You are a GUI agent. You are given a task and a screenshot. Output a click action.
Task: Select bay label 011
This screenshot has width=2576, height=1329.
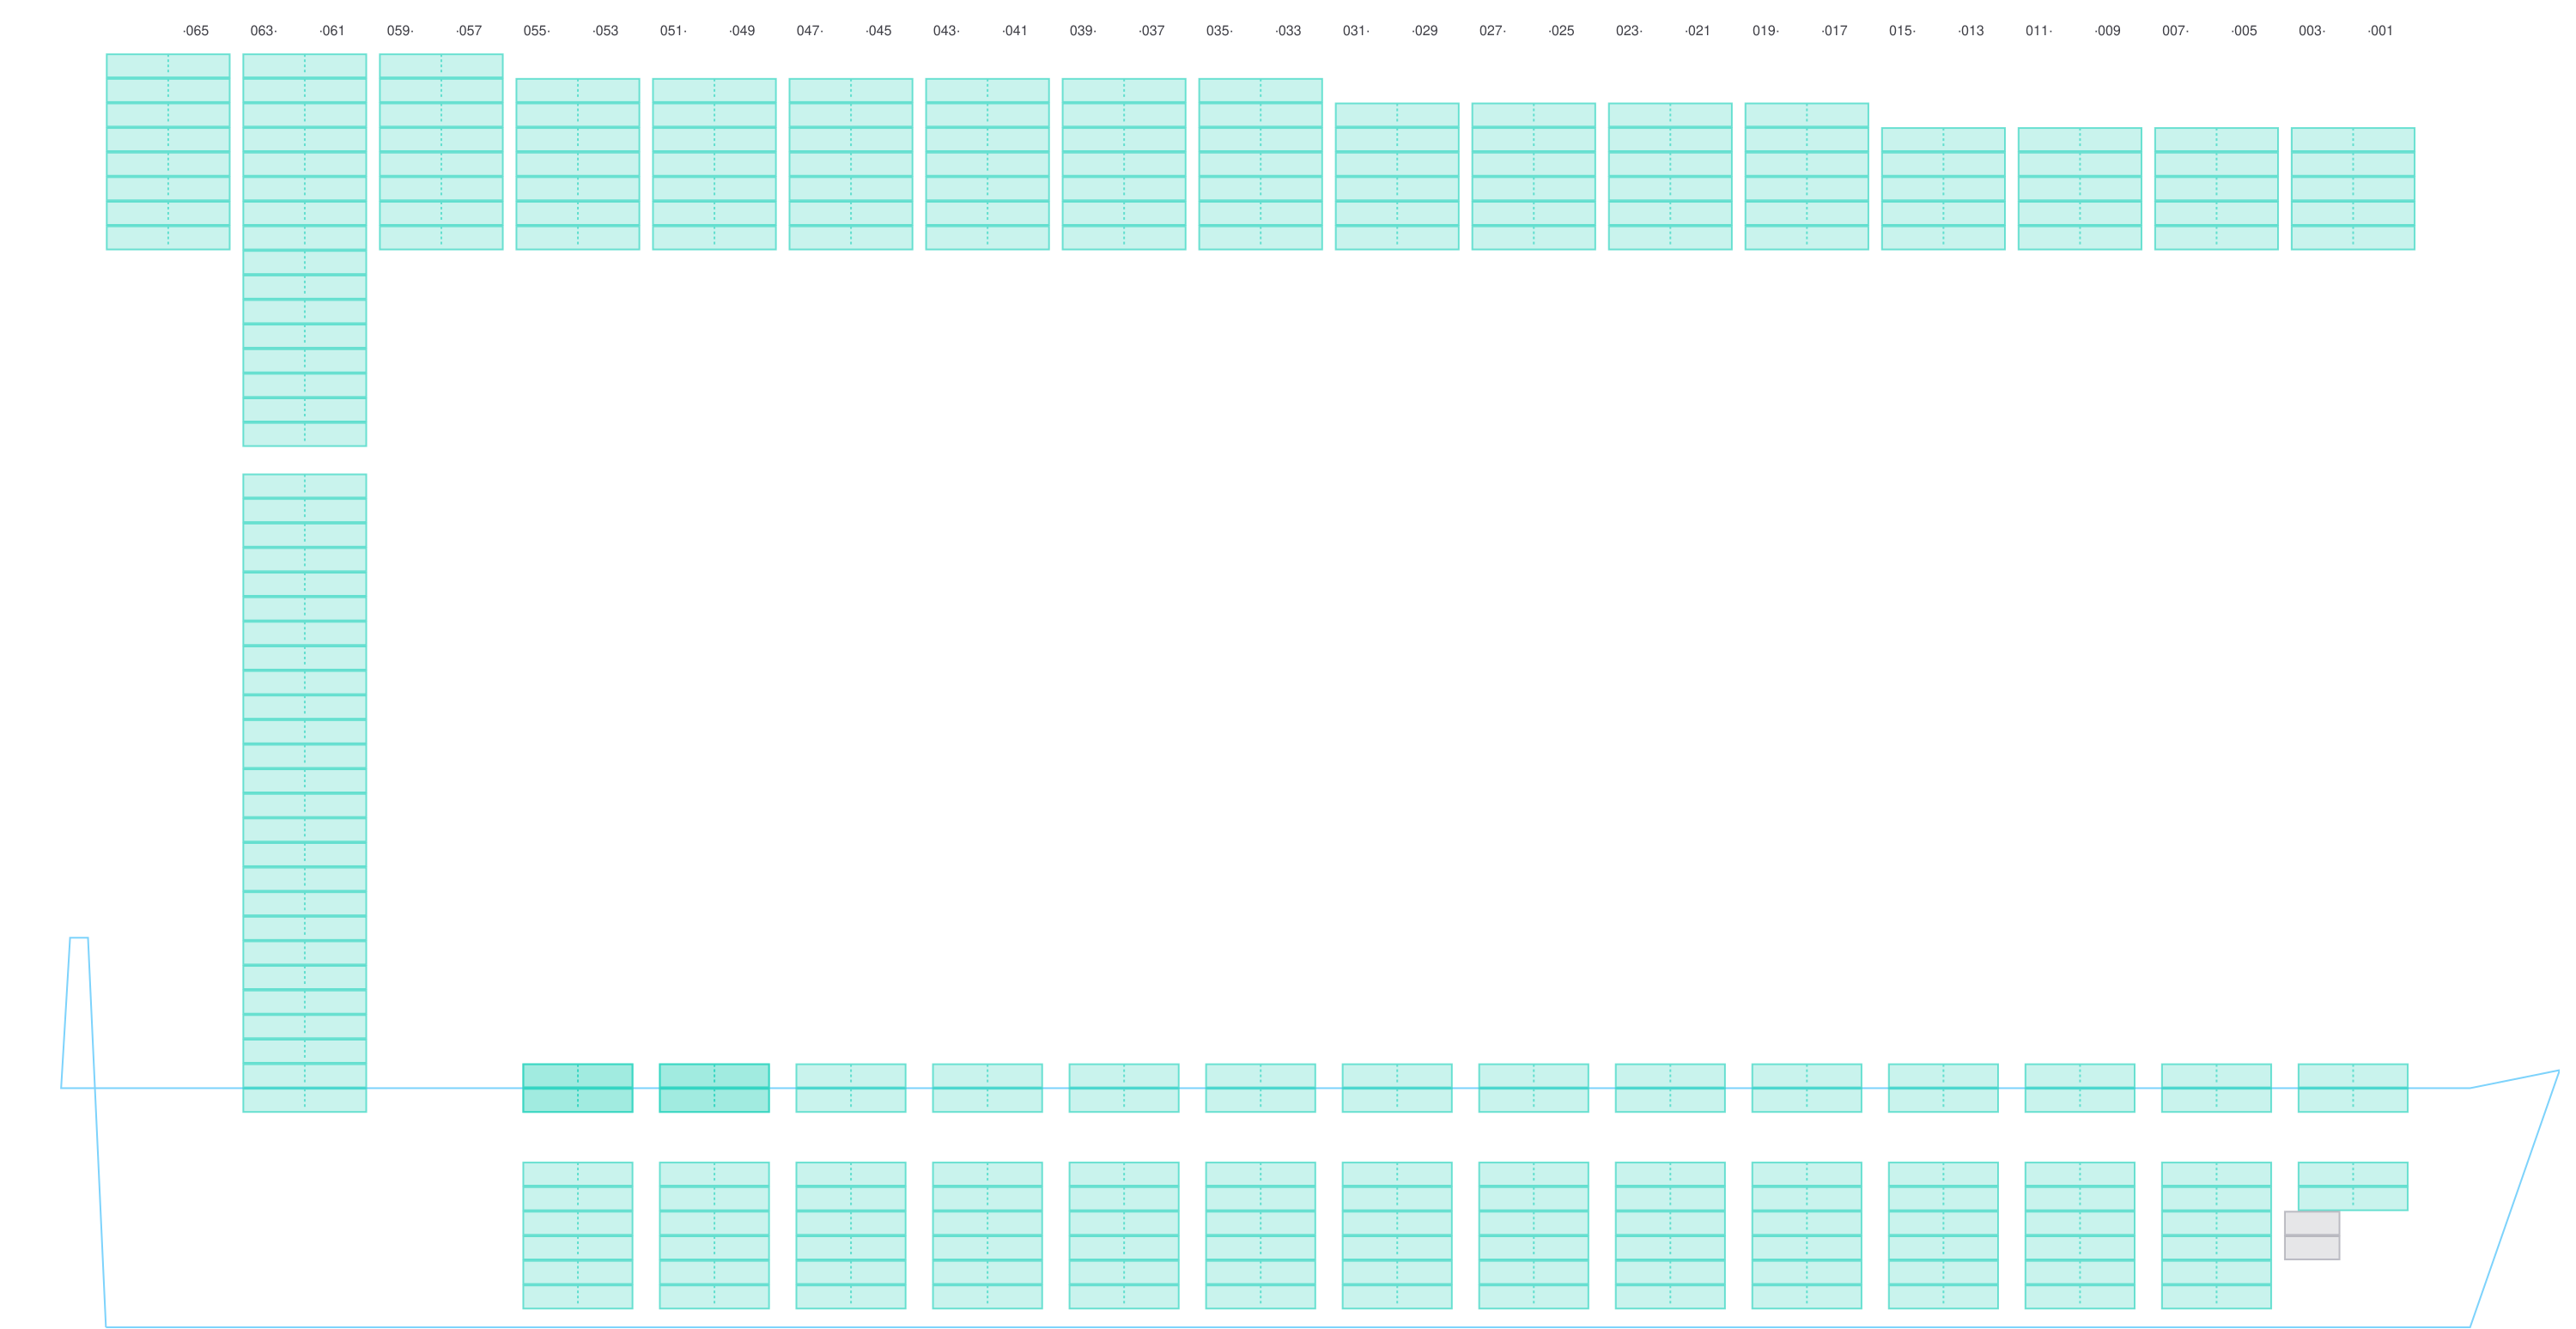[x=2039, y=31]
